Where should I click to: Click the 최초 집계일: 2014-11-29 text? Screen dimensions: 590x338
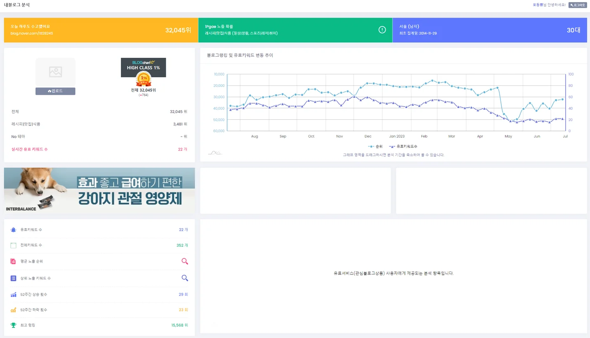tap(418, 33)
